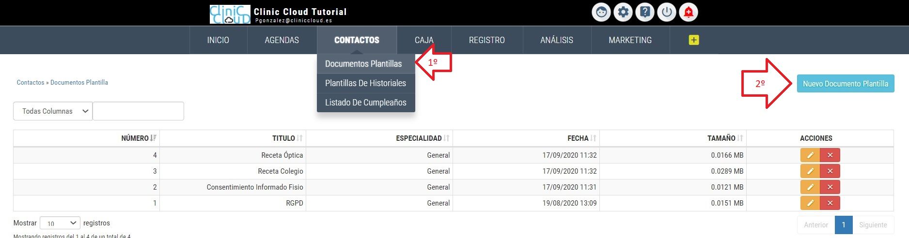Click the user profile face icon
Viewport: 909px width, 238px height.
(601, 12)
